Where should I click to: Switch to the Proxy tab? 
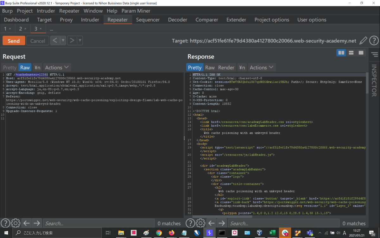[x=66, y=20]
